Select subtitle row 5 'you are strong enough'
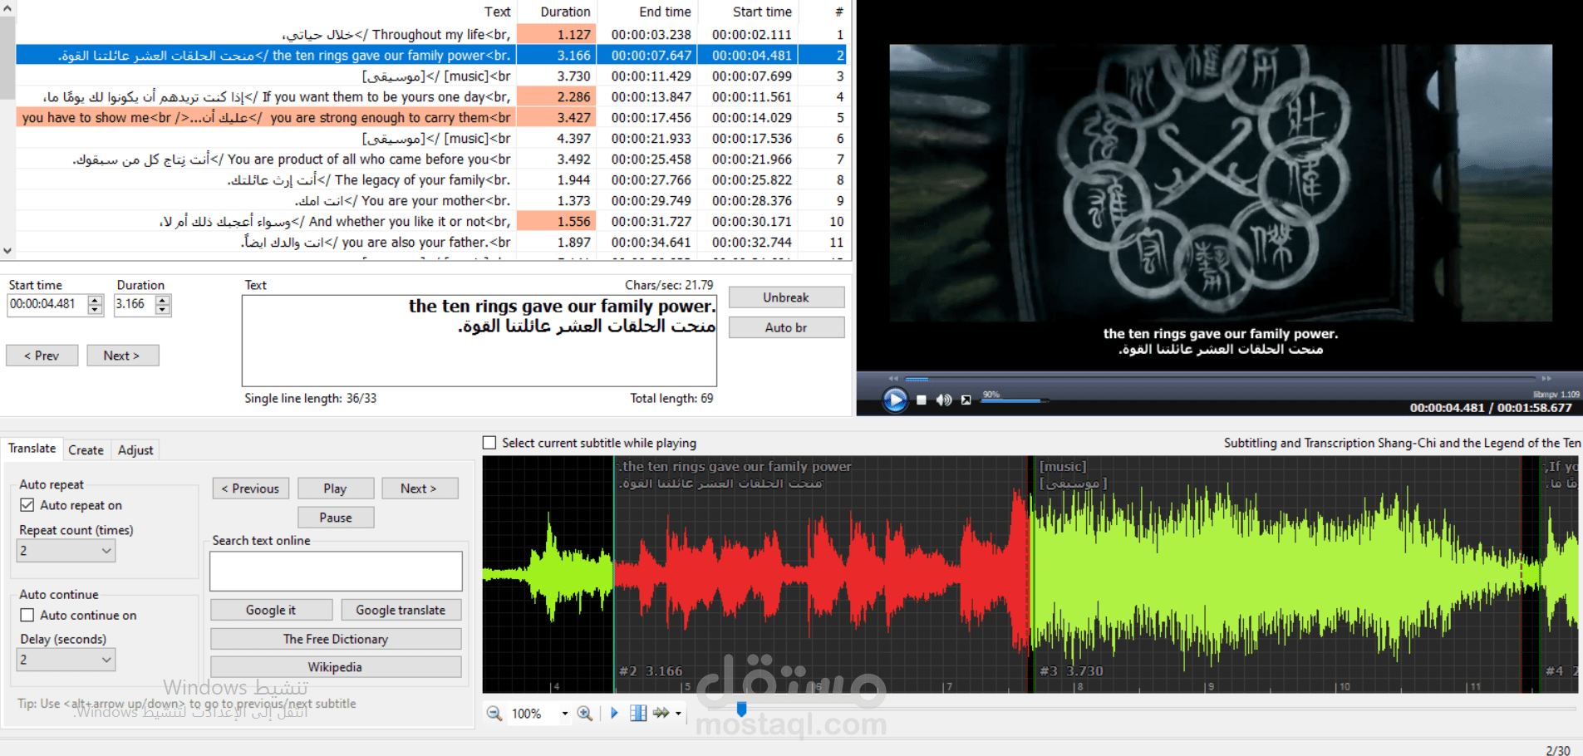Screen dimensions: 1583x756 (x=430, y=117)
